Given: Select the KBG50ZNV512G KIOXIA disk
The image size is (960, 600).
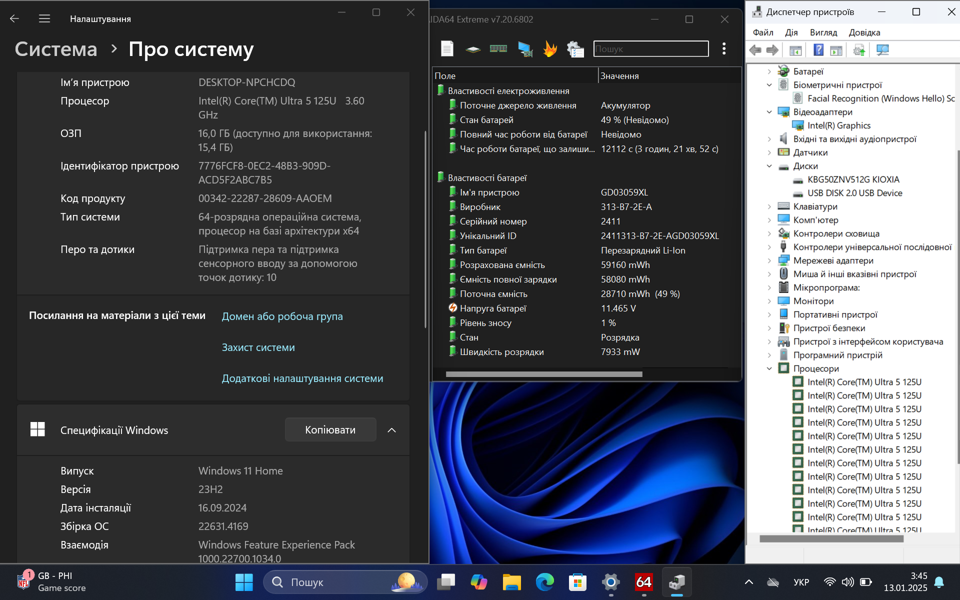Looking at the screenshot, I should coord(853,179).
